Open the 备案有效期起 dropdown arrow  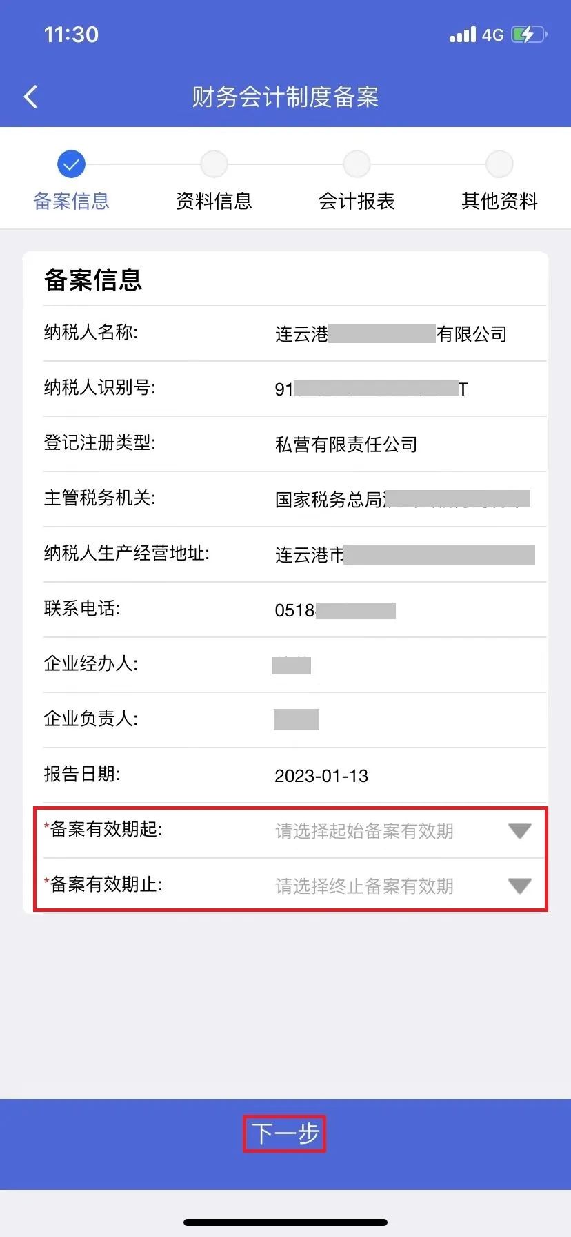[x=519, y=830]
